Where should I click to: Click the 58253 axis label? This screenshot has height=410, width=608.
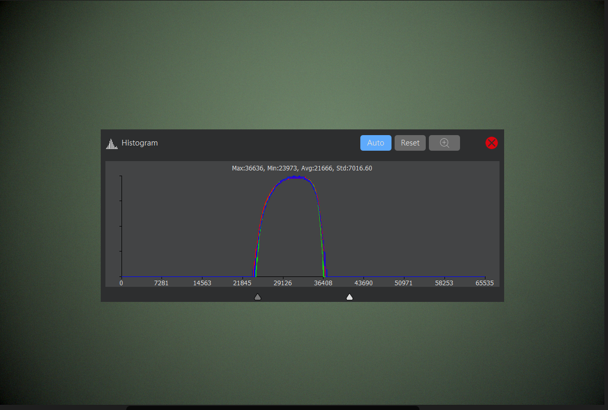click(444, 283)
